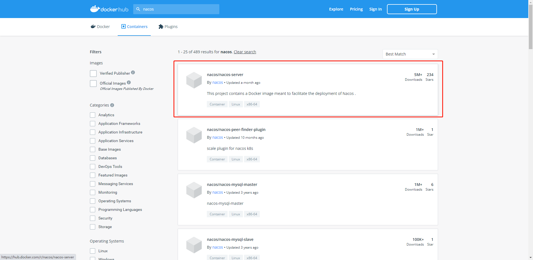Click the nacos-server cube image icon
533x260 pixels.
194,80
